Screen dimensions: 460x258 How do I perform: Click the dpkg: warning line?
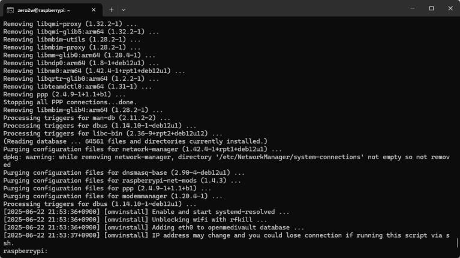tap(226, 161)
